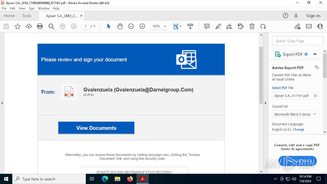
Task: Click the sender file icon next to From
Action: click(69, 92)
